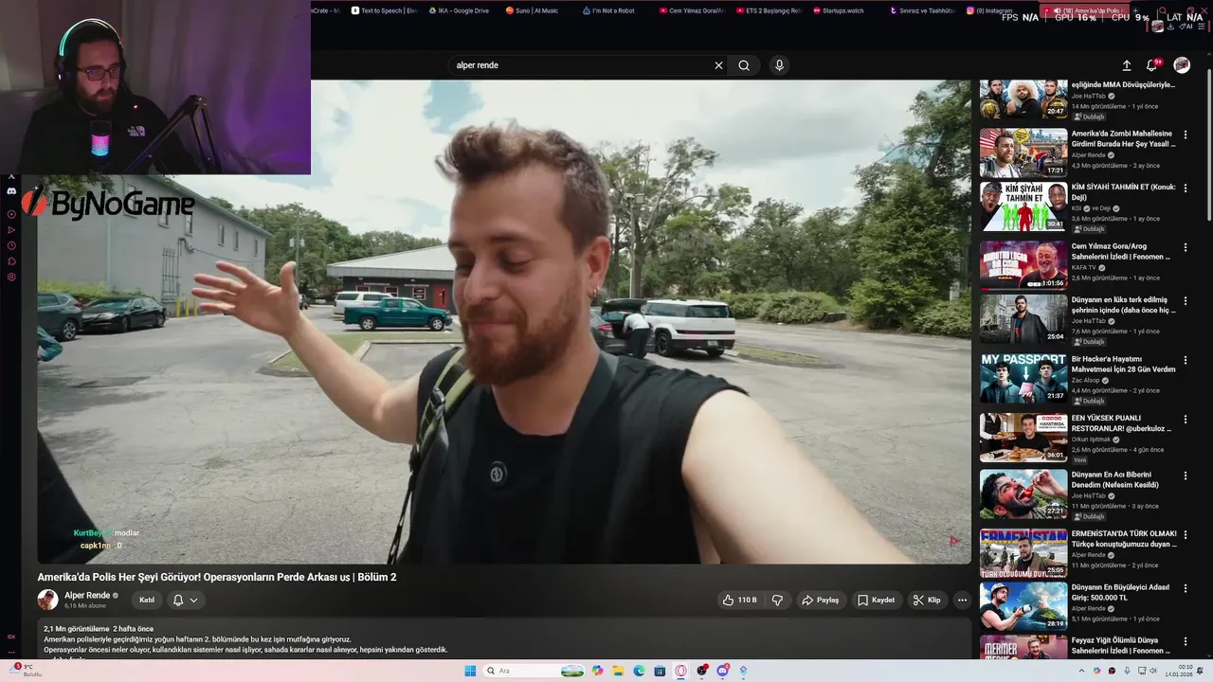1213x682 pixels.
Task: Open Alper Rende channel name link
Action: (87, 596)
